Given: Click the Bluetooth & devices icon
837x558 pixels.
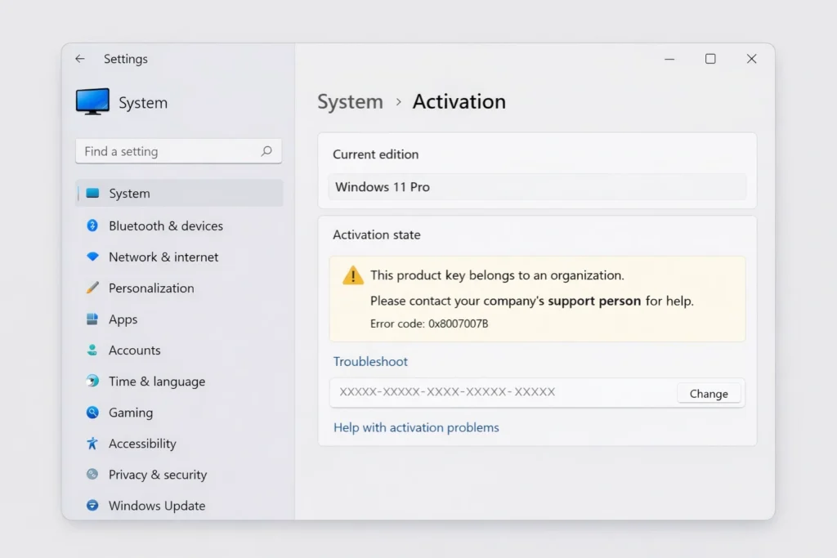Looking at the screenshot, I should pos(92,225).
